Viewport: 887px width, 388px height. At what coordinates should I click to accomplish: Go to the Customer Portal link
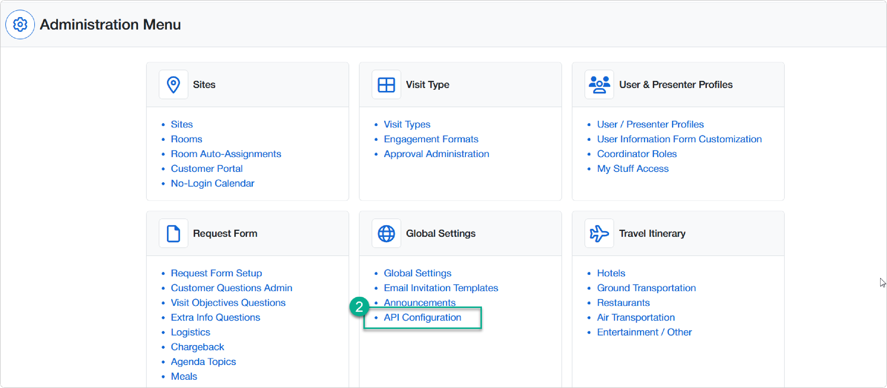(x=207, y=169)
